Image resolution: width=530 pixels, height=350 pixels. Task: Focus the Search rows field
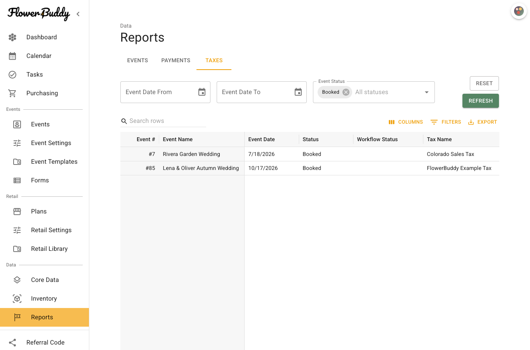pos(163,121)
